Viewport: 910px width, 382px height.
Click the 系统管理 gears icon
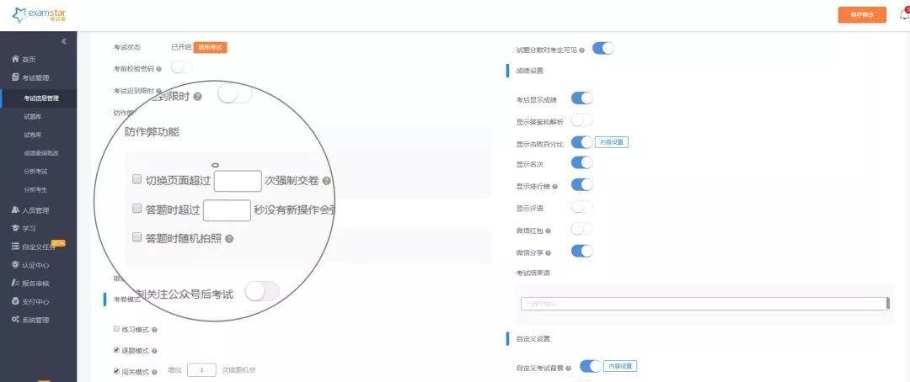pyautogui.click(x=16, y=320)
